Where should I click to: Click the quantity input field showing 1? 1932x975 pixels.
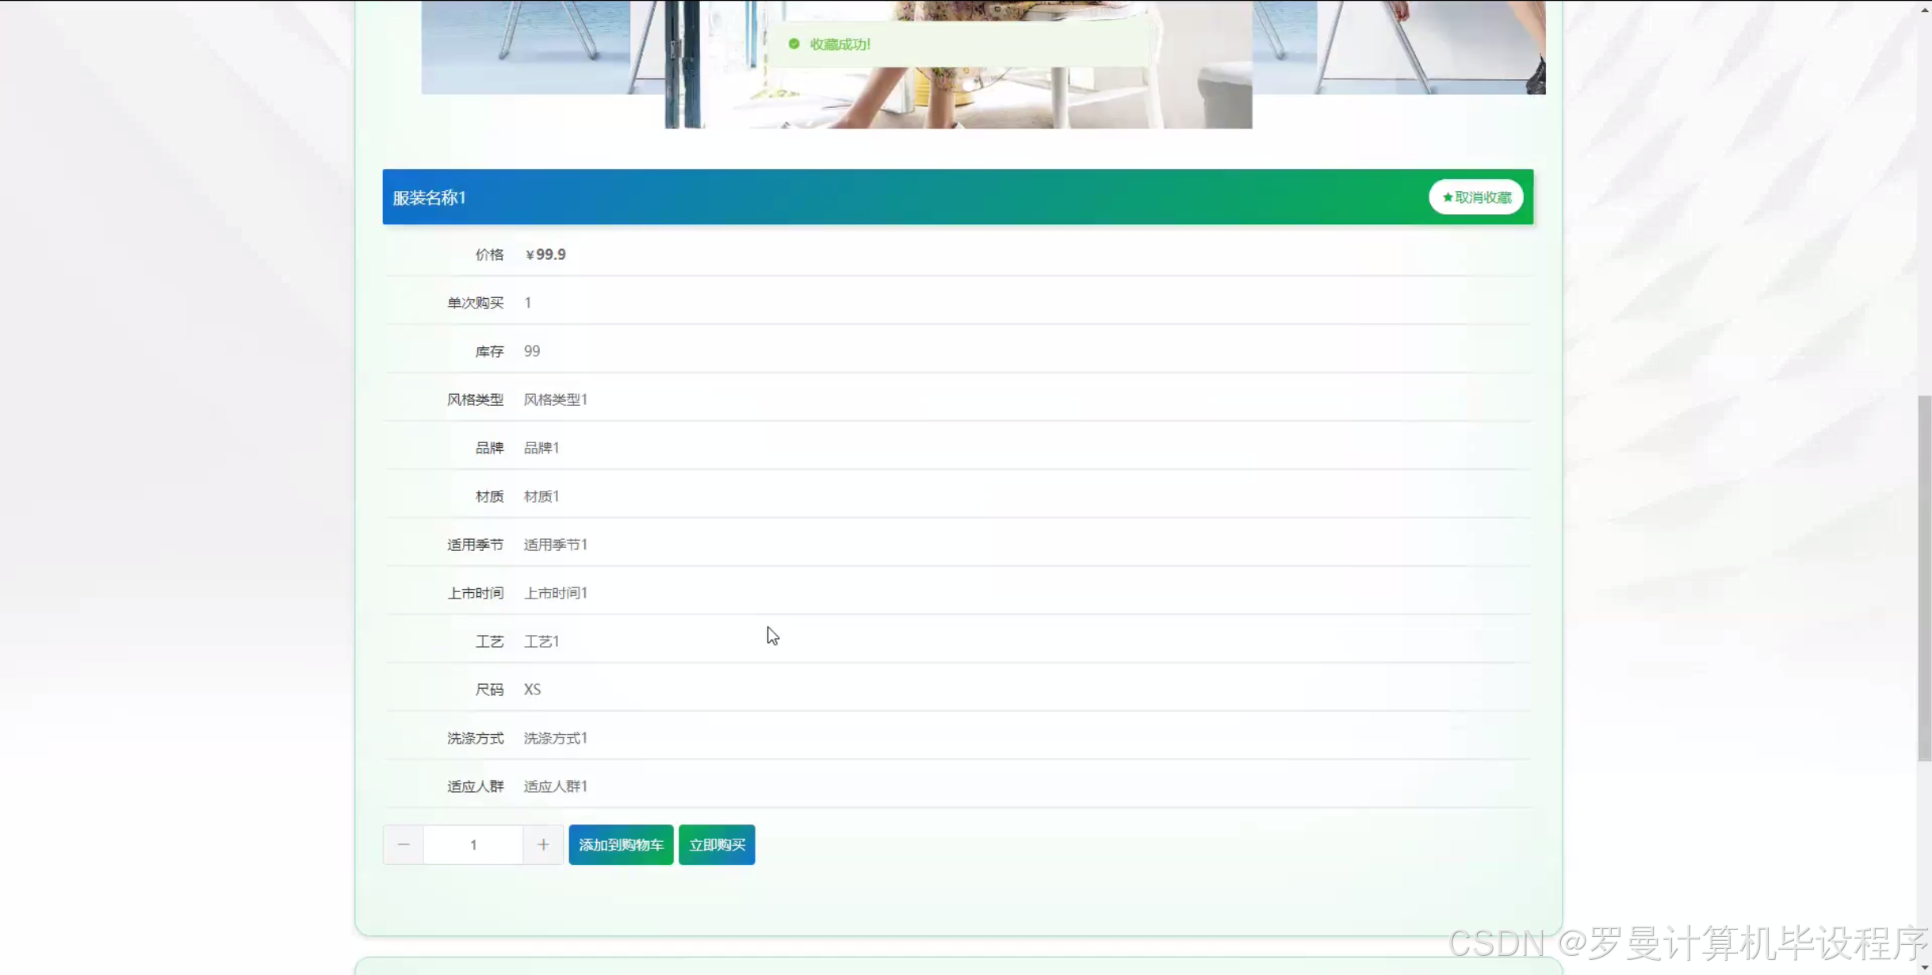click(473, 844)
